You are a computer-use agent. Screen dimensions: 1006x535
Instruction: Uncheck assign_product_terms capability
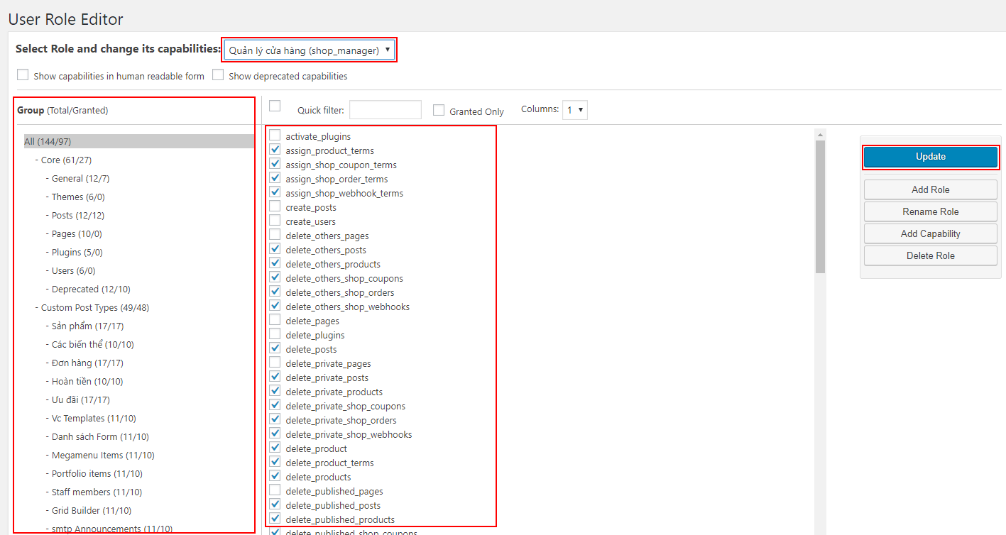coord(275,150)
